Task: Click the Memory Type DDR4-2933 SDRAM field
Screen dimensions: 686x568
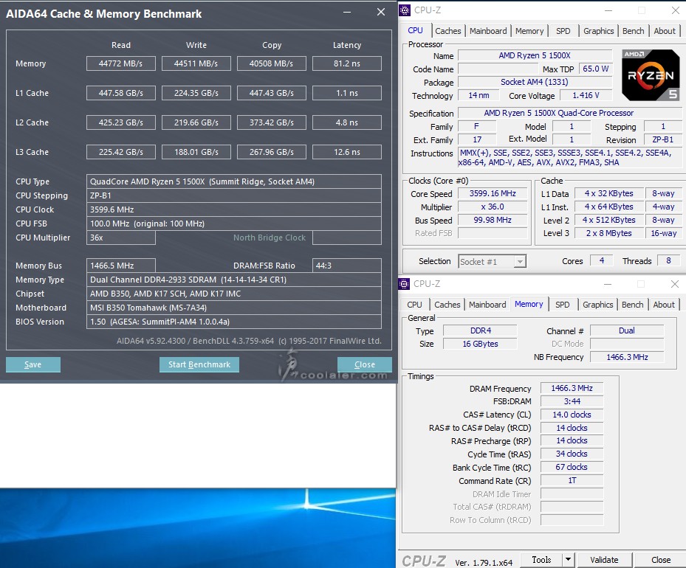Action: pos(234,280)
